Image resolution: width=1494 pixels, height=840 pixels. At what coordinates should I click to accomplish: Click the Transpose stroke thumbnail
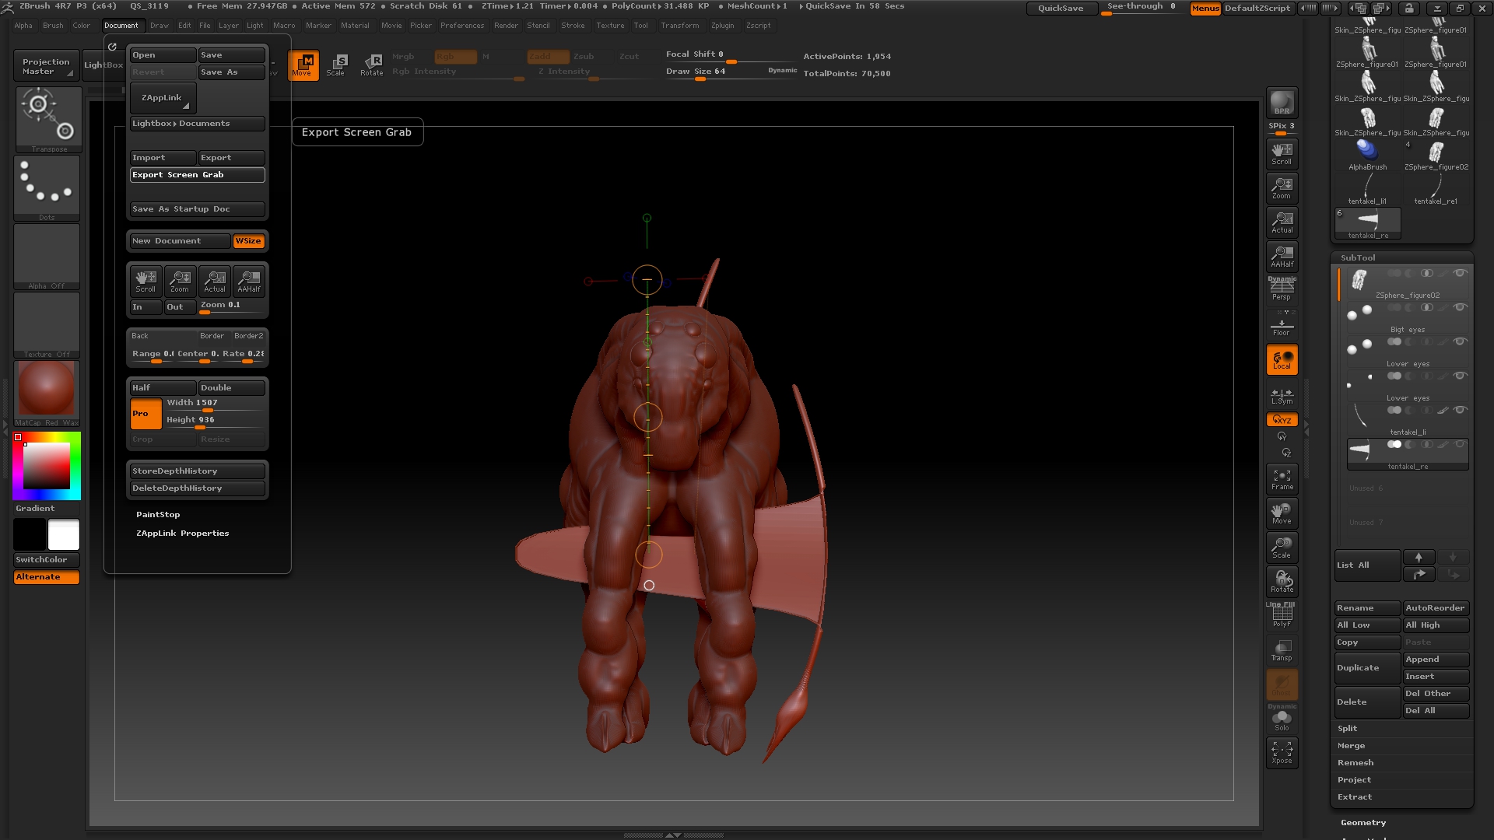coord(48,119)
